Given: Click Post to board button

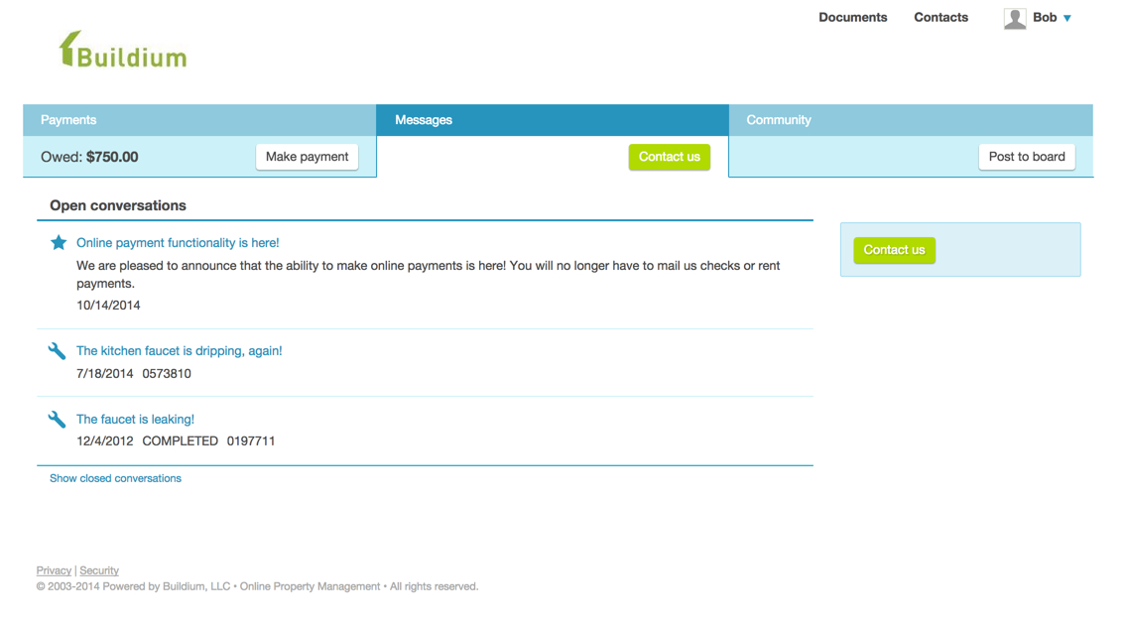Looking at the screenshot, I should pyautogui.click(x=1026, y=157).
